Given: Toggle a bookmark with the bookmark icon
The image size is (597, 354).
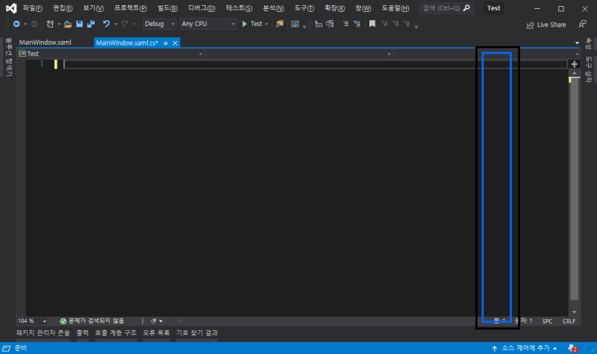Looking at the screenshot, I should pos(372,24).
